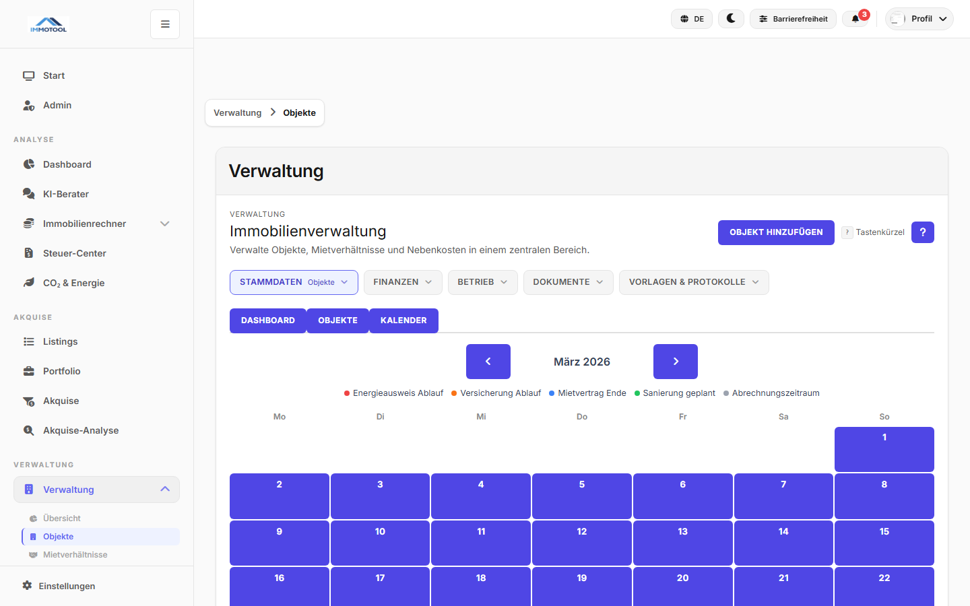This screenshot has width=970, height=606.
Task: Toggle dark mode with the moon icon
Action: [731, 19]
